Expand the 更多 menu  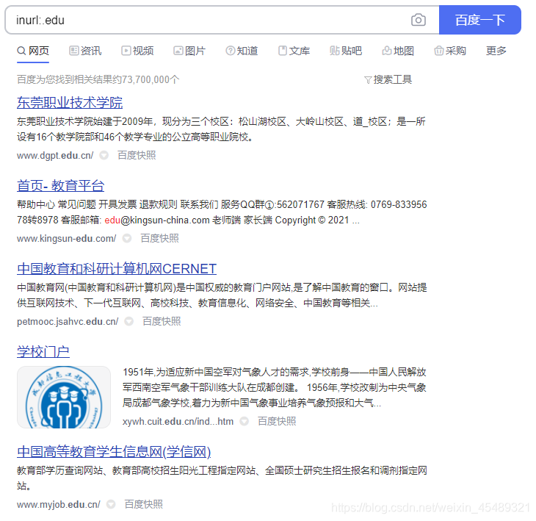tap(496, 51)
